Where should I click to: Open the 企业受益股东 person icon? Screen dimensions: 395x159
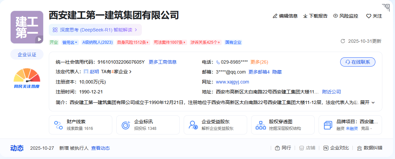click(x=193, y=125)
